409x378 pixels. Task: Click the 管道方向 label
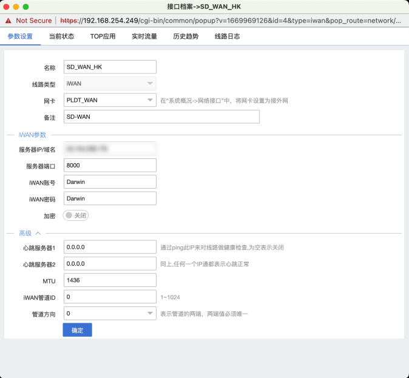click(44, 314)
